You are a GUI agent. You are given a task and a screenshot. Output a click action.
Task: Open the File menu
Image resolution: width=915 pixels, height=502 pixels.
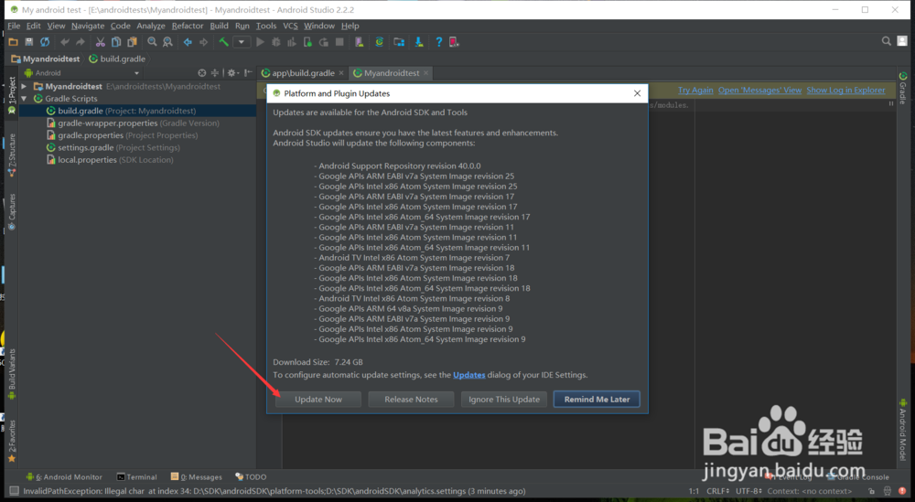coord(14,26)
